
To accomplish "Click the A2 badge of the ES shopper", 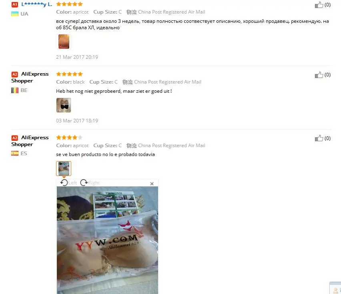I will click(x=14, y=138).
